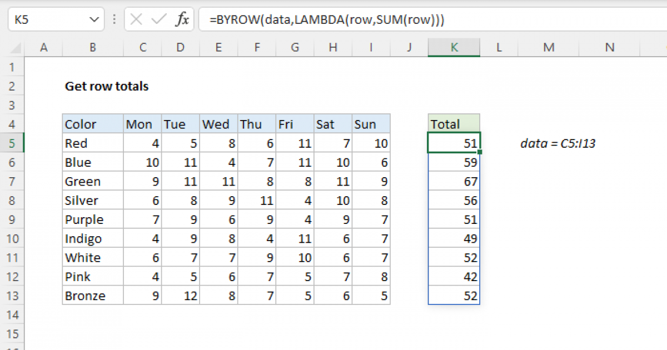Select column N header

click(610, 48)
